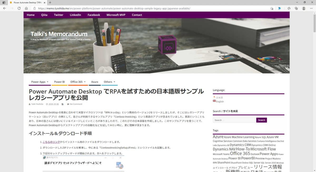Go back with the browser back arrow
The width and height of the screenshot is (316, 172).
[4, 8]
